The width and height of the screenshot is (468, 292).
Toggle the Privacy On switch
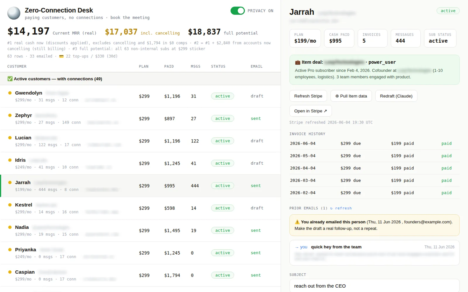[x=238, y=11]
